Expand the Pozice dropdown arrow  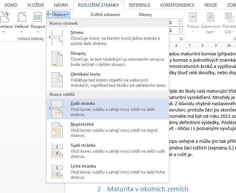coord(193,32)
